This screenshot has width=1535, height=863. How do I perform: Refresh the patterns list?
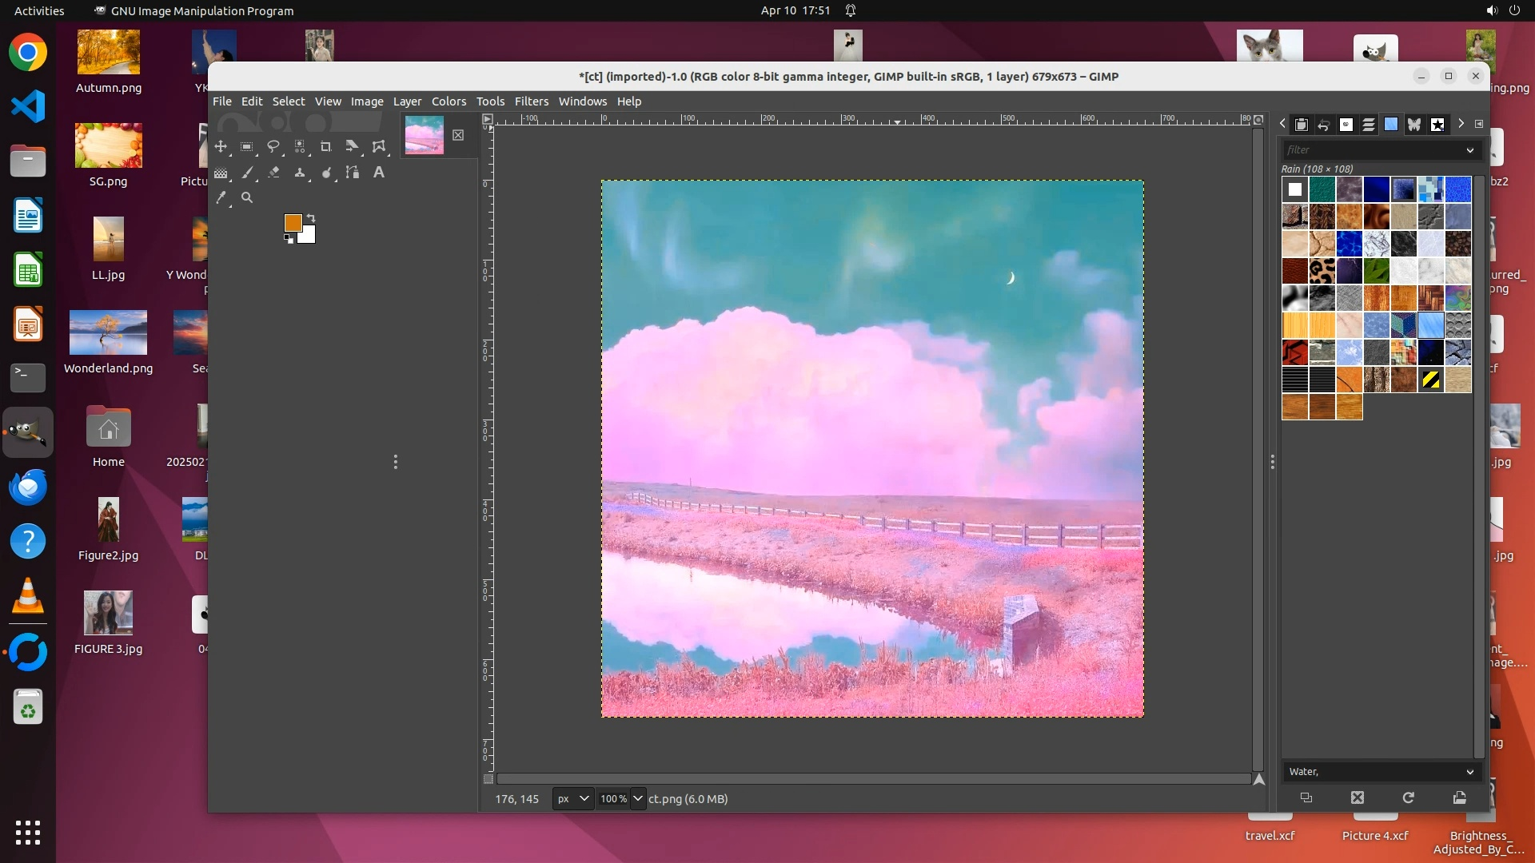pyautogui.click(x=1408, y=797)
